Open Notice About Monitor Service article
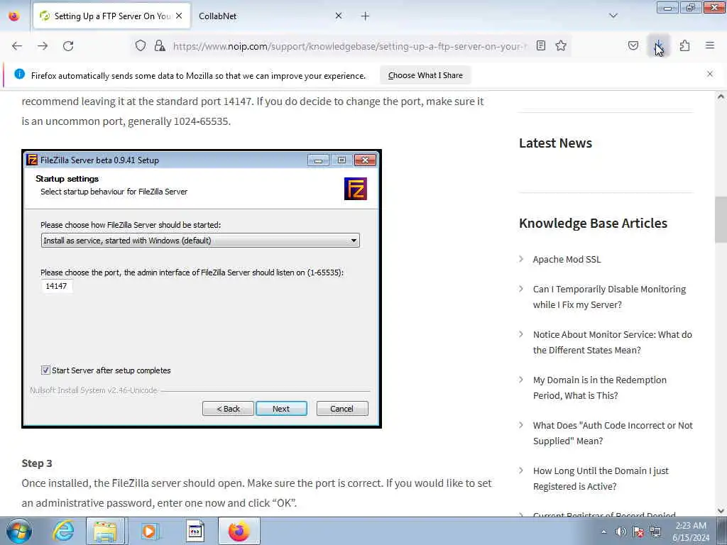 click(x=613, y=342)
